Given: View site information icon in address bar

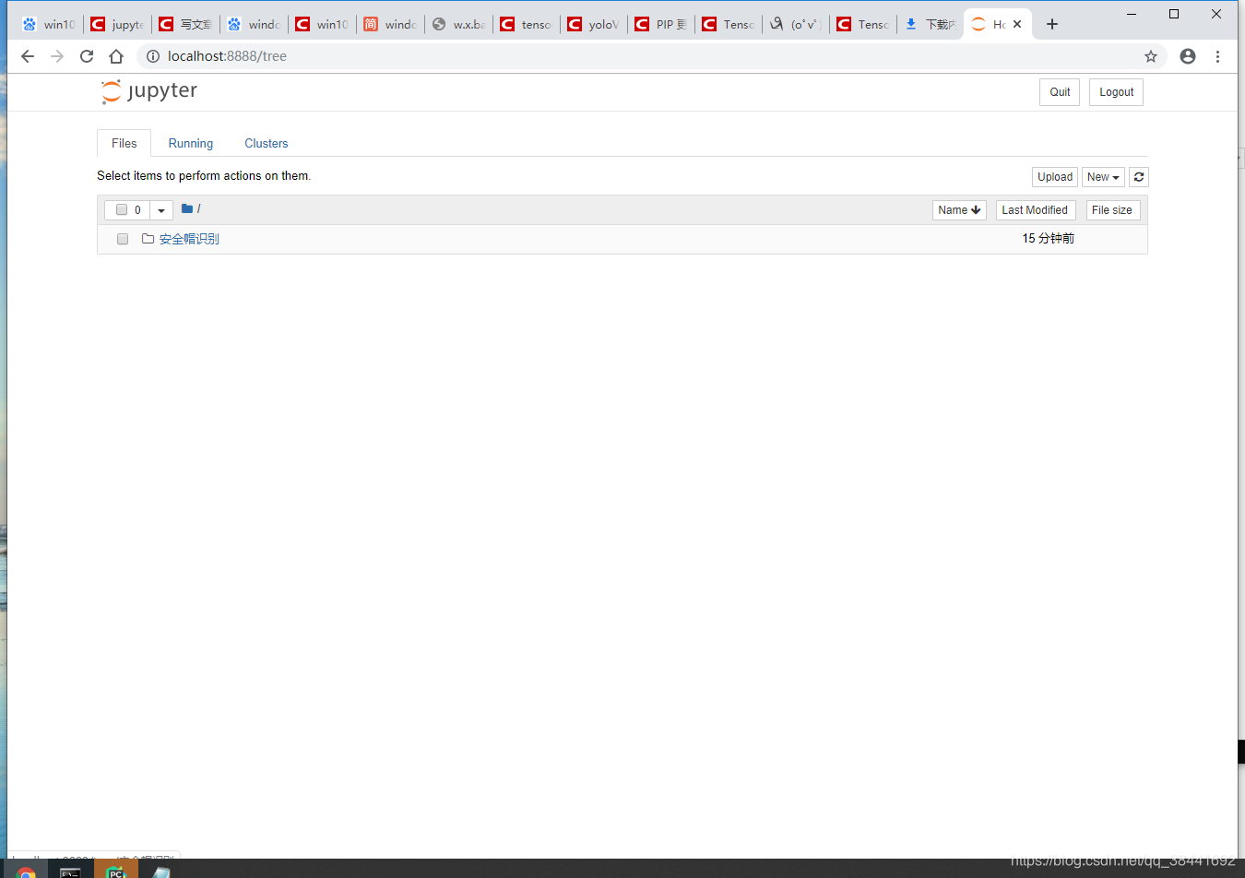Looking at the screenshot, I should [153, 56].
